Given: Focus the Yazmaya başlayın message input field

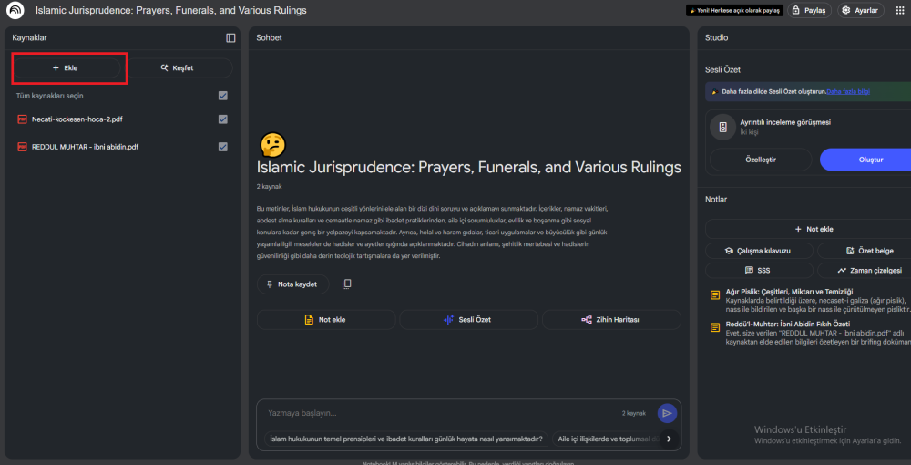Looking at the screenshot, I should (x=442, y=413).
